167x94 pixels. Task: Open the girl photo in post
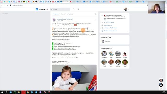pyautogui.click(x=74, y=78)
